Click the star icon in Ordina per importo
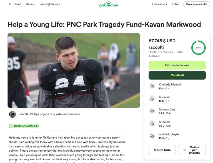The image size is (213, 163). point(185,150)
